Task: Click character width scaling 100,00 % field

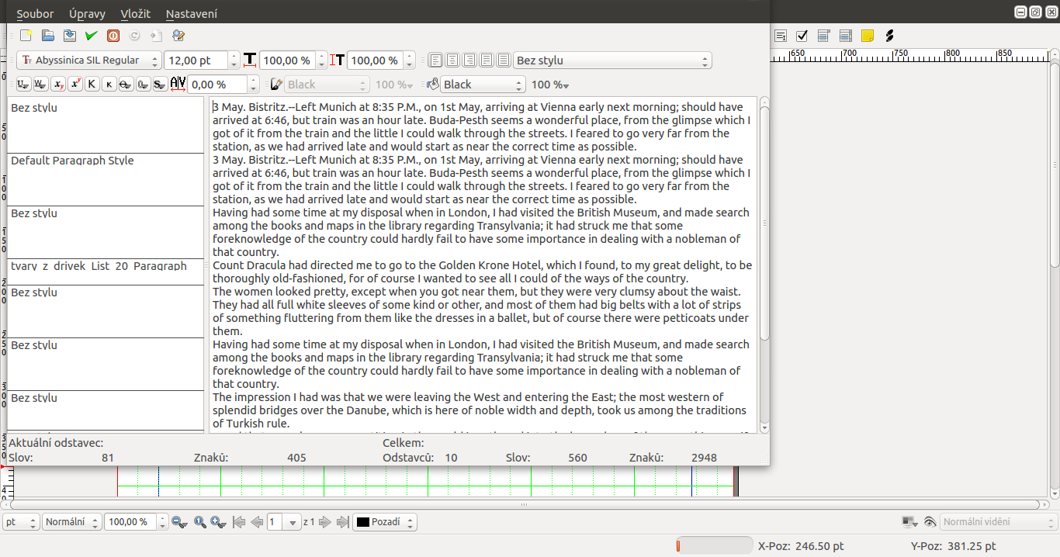Action: click(x=287, y=60)
